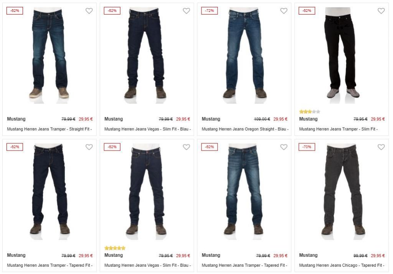Click the 109,00 € original price on Oregon jeans

pos(262,119)
